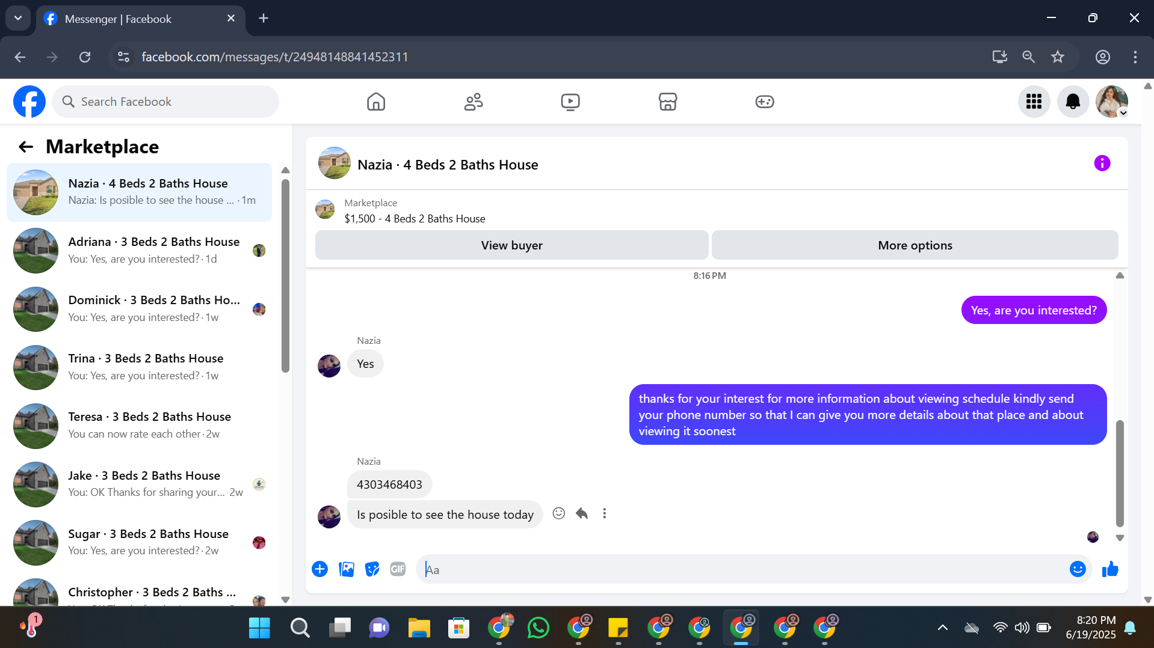
Task: Go back in browser history
Action: click(20, 57)
